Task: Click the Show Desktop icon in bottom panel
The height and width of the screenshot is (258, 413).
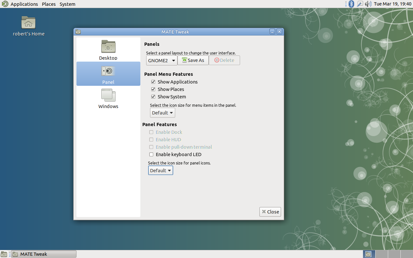Action: 4,254
